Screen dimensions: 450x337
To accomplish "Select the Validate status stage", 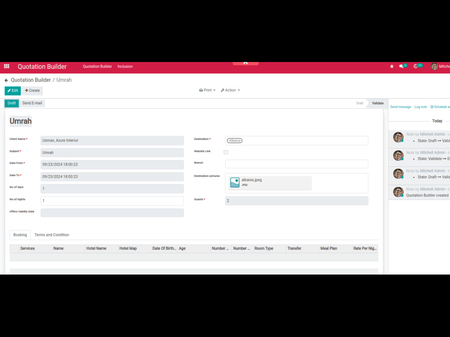I will coord(378,103).
